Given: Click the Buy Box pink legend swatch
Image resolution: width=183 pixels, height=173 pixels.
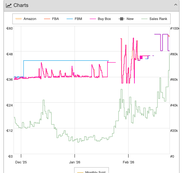Looking at the screenshot, I should [x=93, y=19].
